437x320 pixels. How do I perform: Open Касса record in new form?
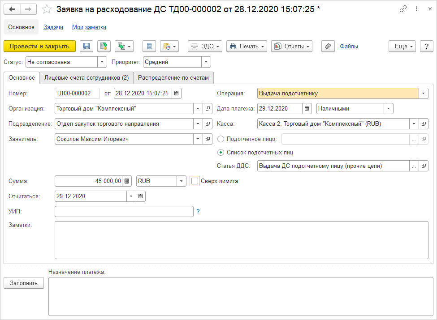(424, 124)
